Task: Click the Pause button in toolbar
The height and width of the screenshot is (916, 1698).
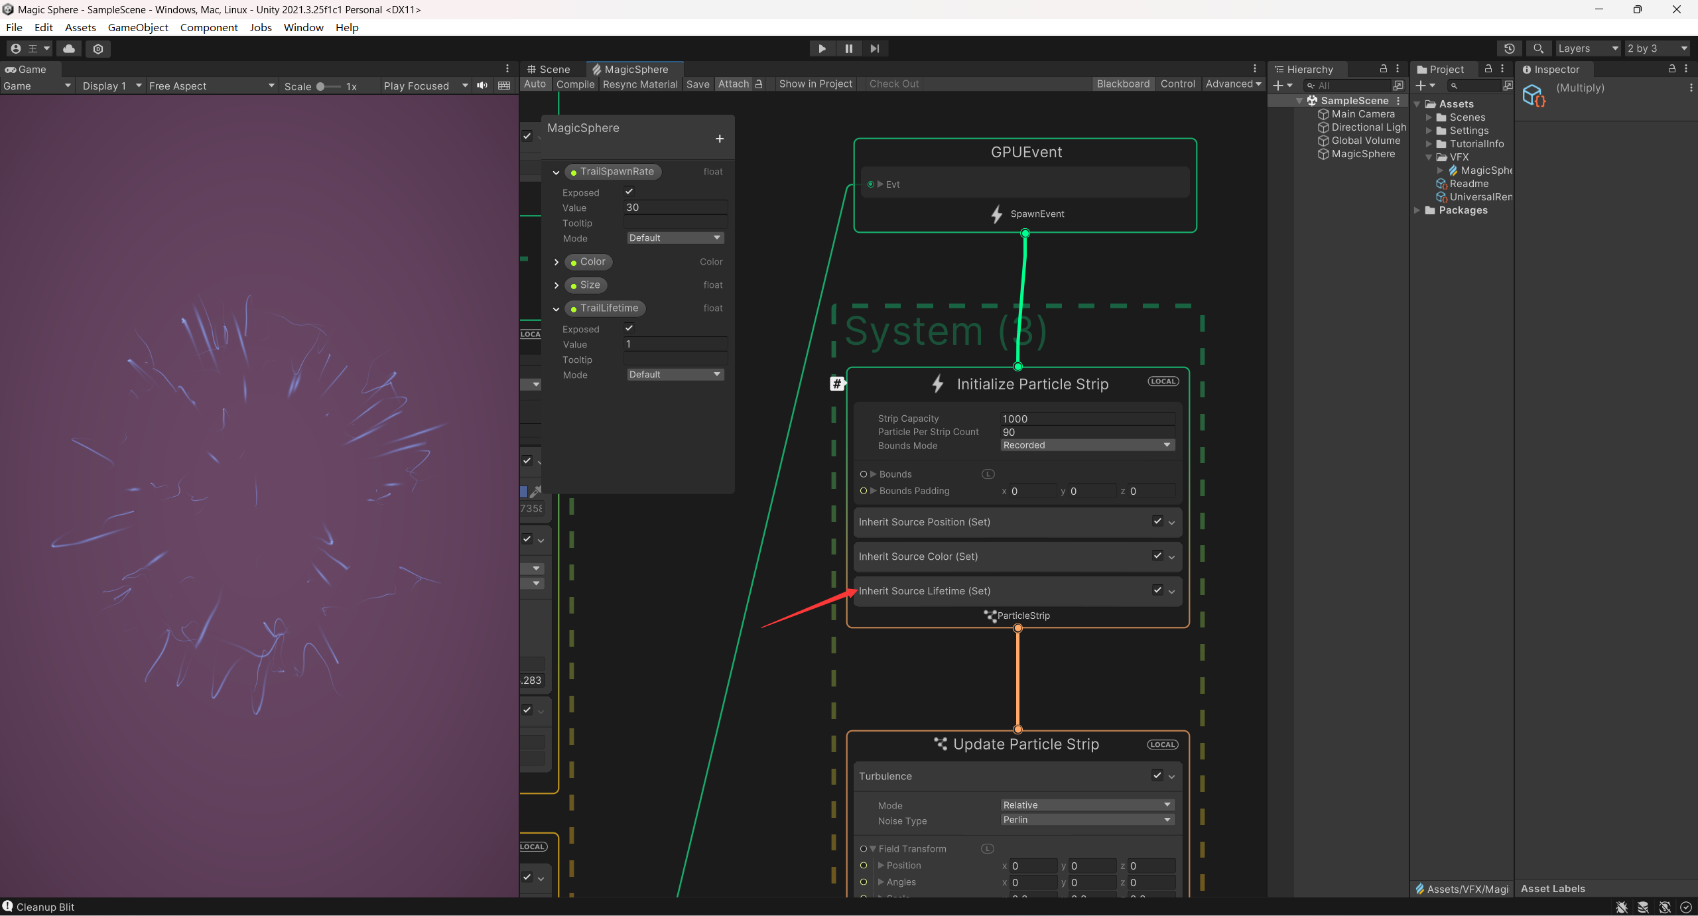Action: (848, 48)
